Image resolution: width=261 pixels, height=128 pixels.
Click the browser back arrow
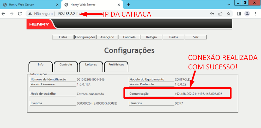[3, 14]
